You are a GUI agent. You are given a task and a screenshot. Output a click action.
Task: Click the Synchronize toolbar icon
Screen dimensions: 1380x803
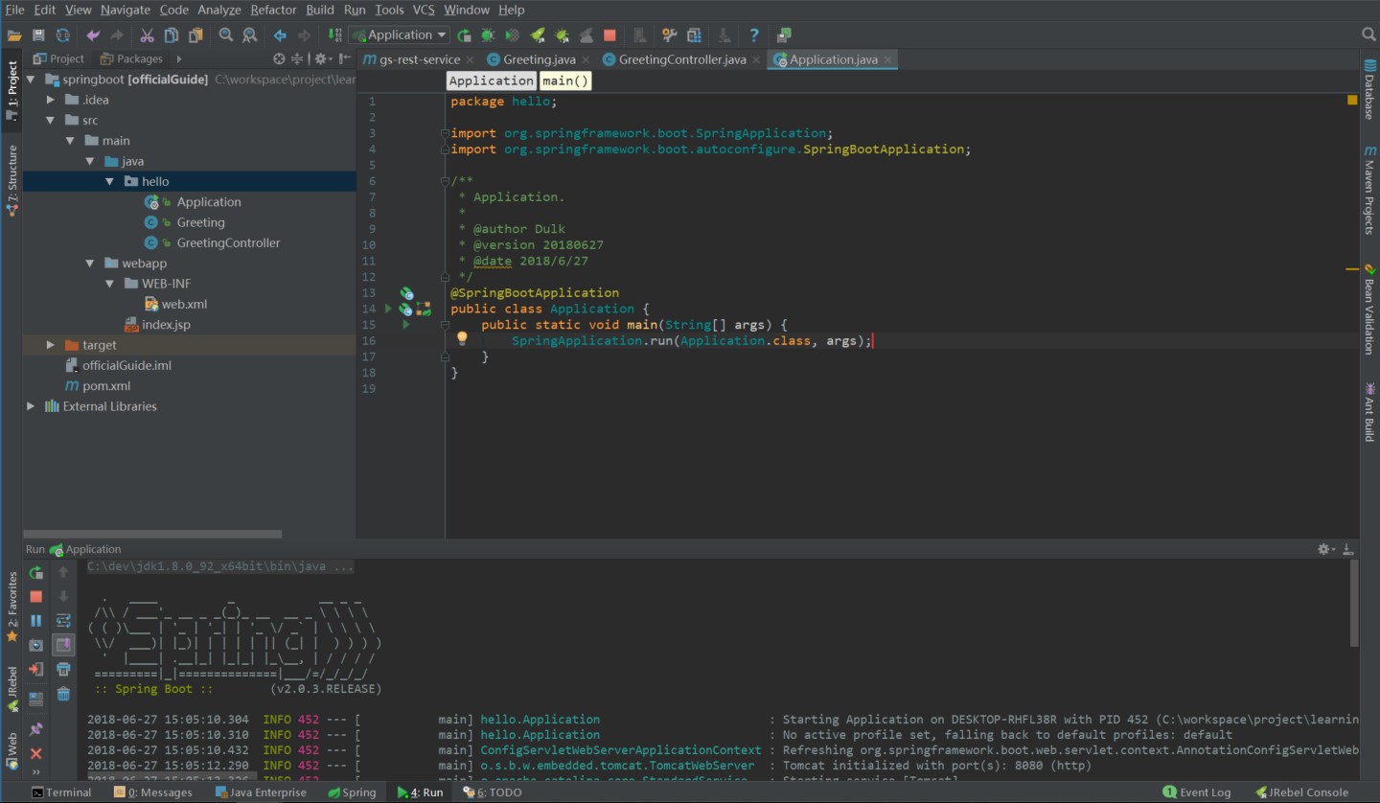click(62, 35)
